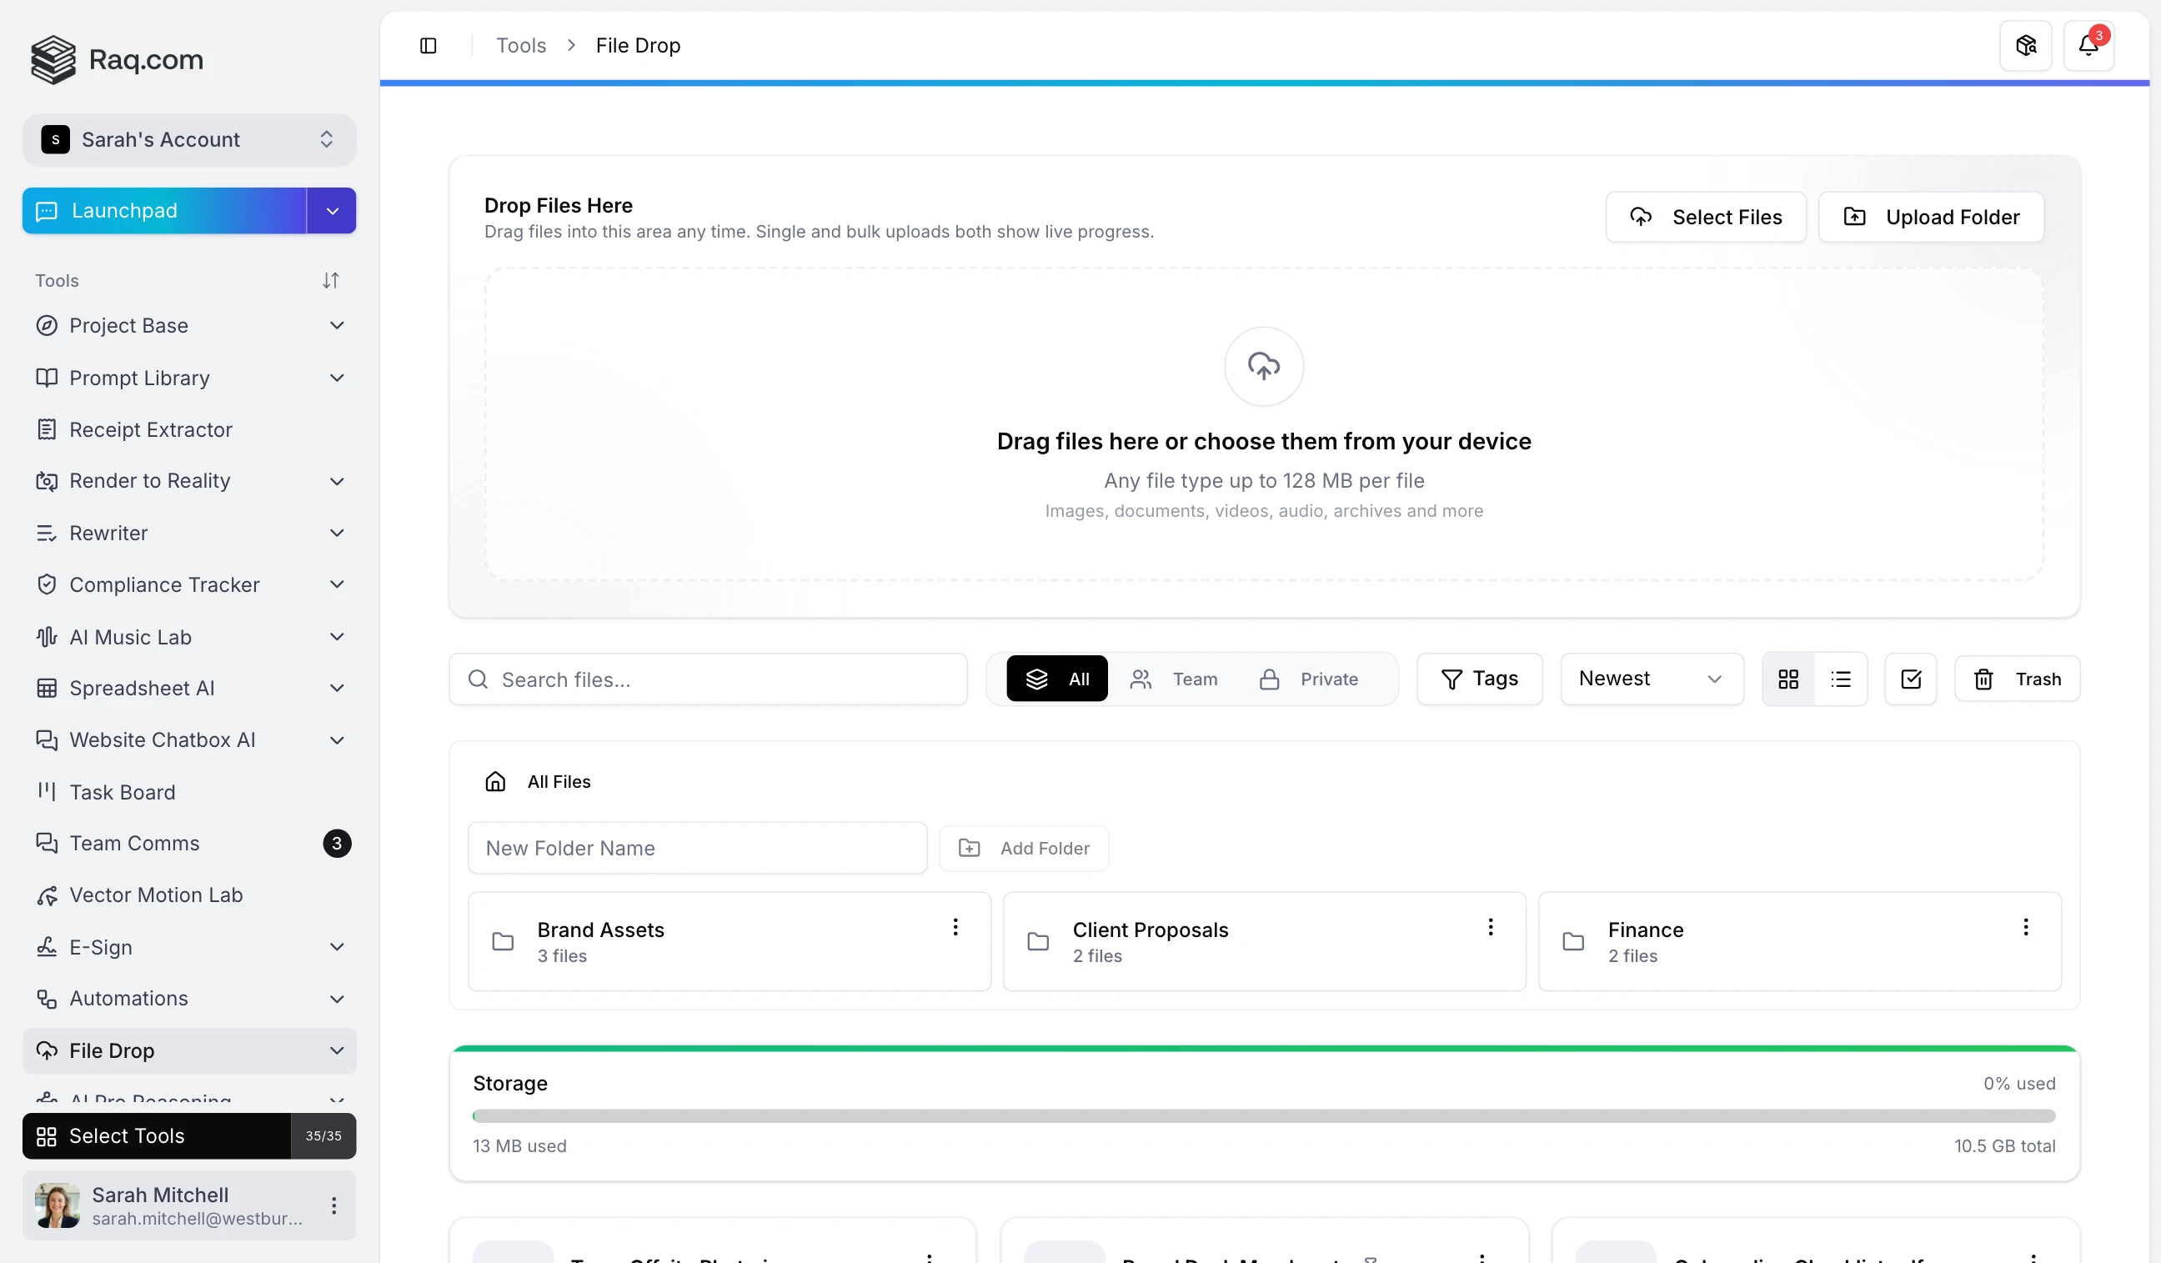Click the package search icon in header
2161x1263 pixels.
pyautogui.click(x=2025, y=46)
